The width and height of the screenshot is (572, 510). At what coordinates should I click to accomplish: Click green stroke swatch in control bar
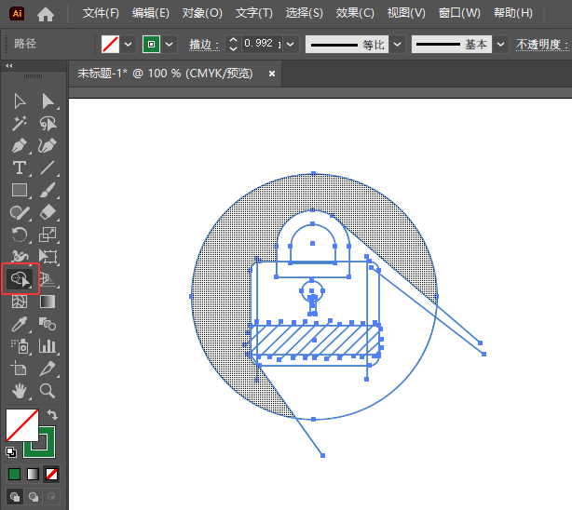click(152, 45)
